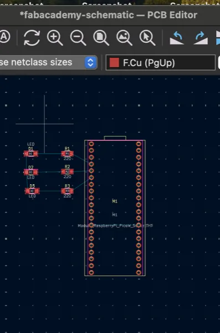Screen dimensions: 220x333
Task: Open the netclass sizes dropdown
Action: coord(49,62)
